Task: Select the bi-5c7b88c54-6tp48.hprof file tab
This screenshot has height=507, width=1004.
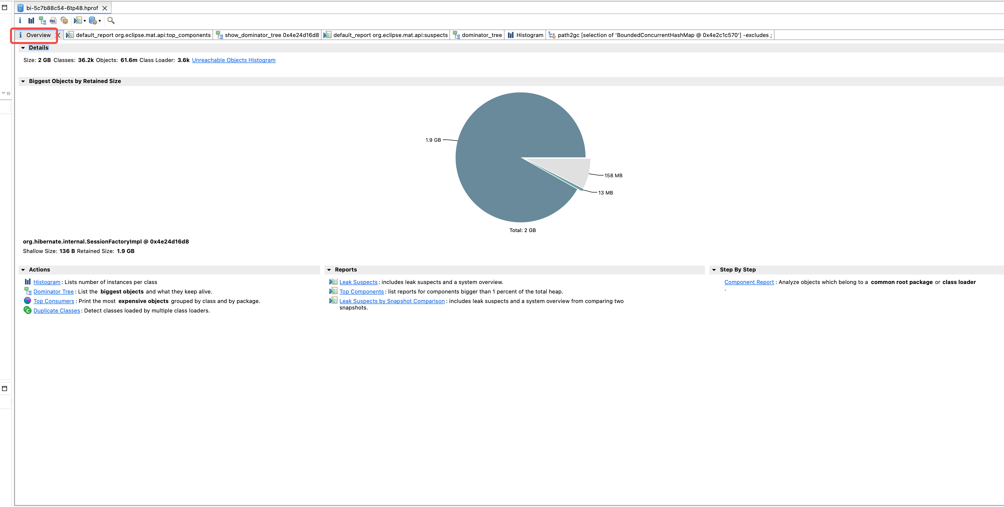Action: 62,8
